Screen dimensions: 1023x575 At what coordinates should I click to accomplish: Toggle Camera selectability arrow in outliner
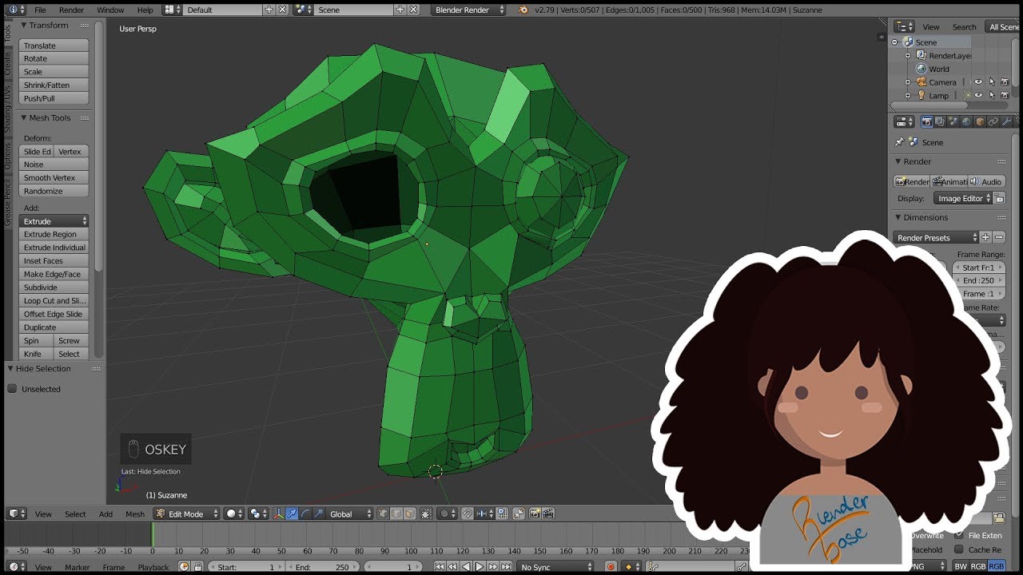pos(992,82)
